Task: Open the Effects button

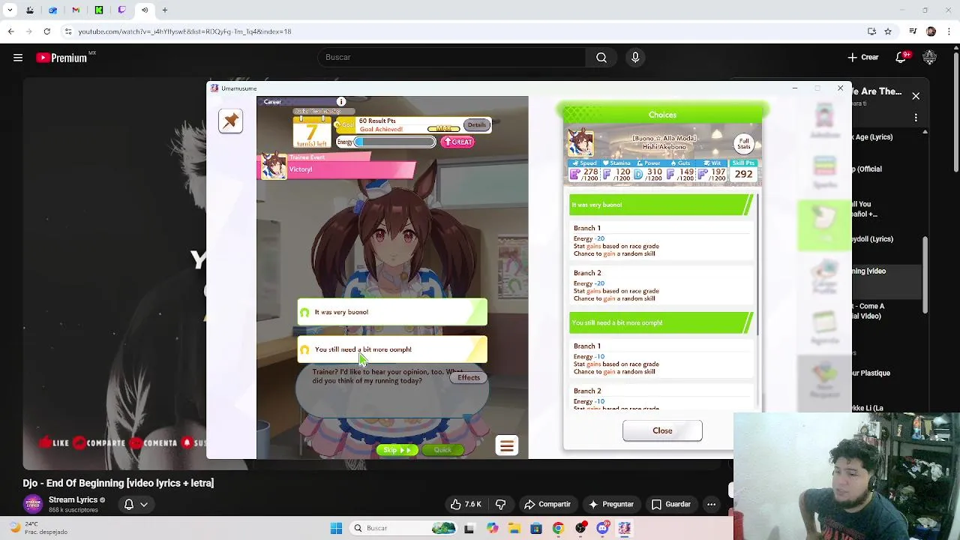Action: [469, 378]
